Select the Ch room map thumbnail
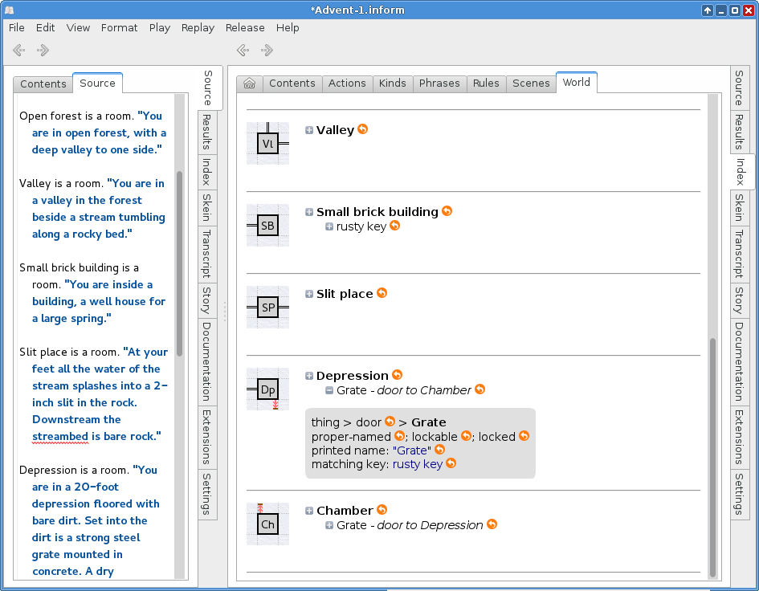Image resolution: width=759 pixels, height=591 pixels. [267, 524]
